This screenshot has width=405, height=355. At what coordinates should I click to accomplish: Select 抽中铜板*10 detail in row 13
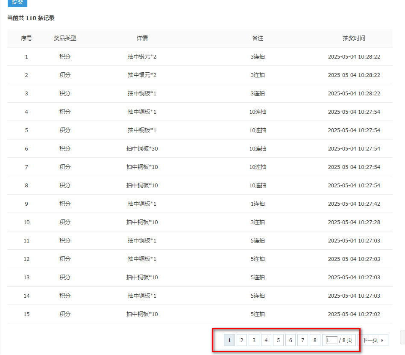click(x=142, y=278)
